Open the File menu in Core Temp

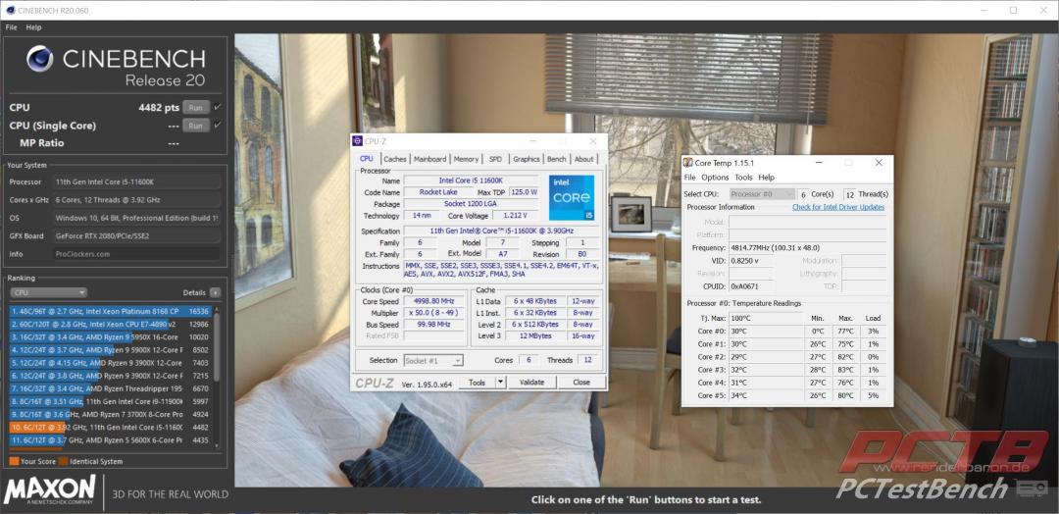coord(689,178)
